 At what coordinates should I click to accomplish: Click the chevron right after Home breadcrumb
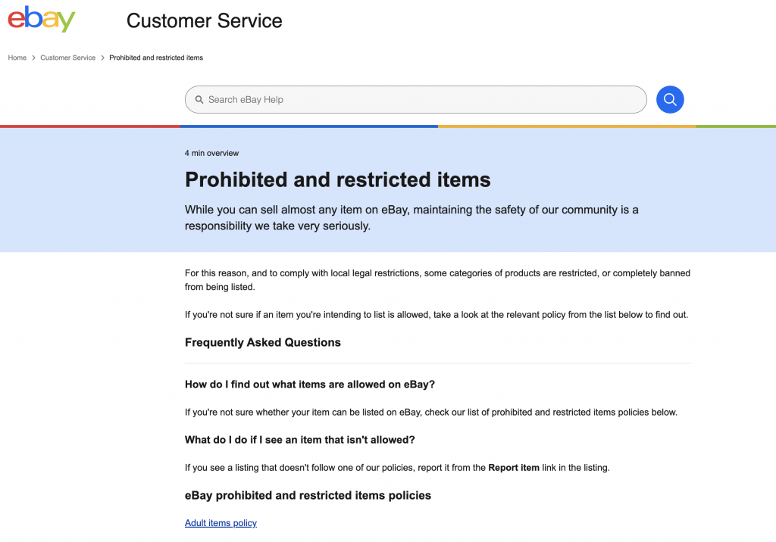point(33,58)
